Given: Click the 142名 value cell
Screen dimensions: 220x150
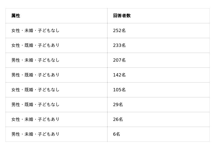Looking at the screenshot, I should pos(119,75).
